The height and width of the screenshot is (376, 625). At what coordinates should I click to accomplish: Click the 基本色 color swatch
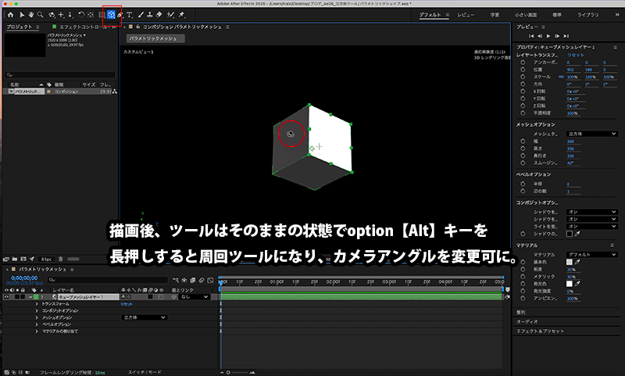click(x=570, y=262)
